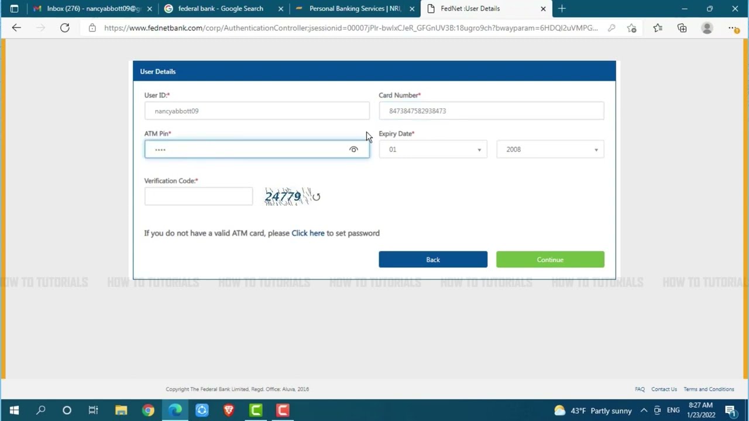
Task: Open the expiry year dropdown
Action: (x=550, y=150)
